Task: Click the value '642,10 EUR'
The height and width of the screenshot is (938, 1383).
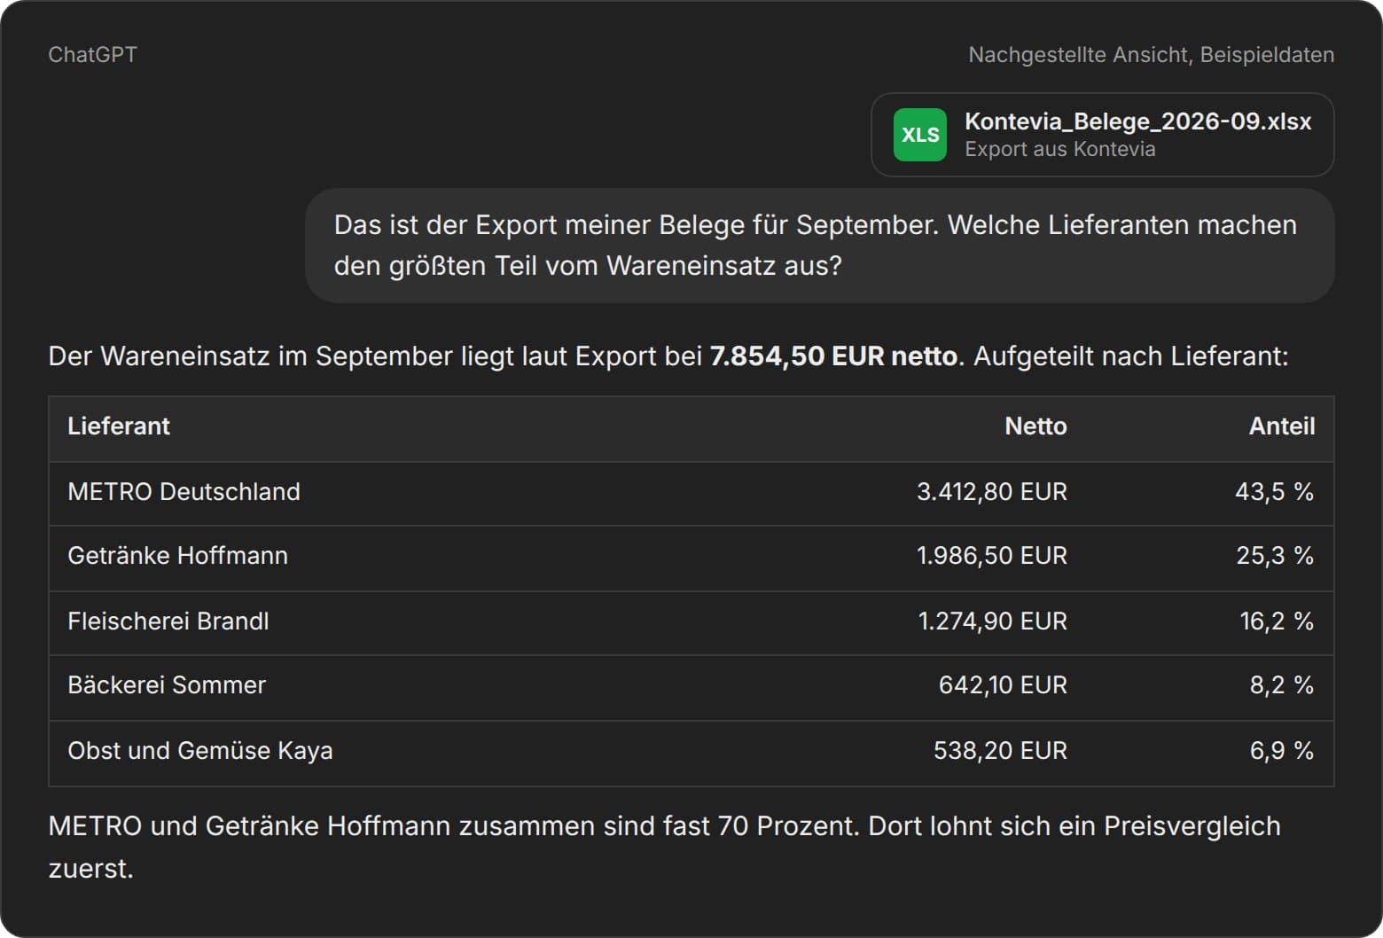Action: [x=1003, y=685]
